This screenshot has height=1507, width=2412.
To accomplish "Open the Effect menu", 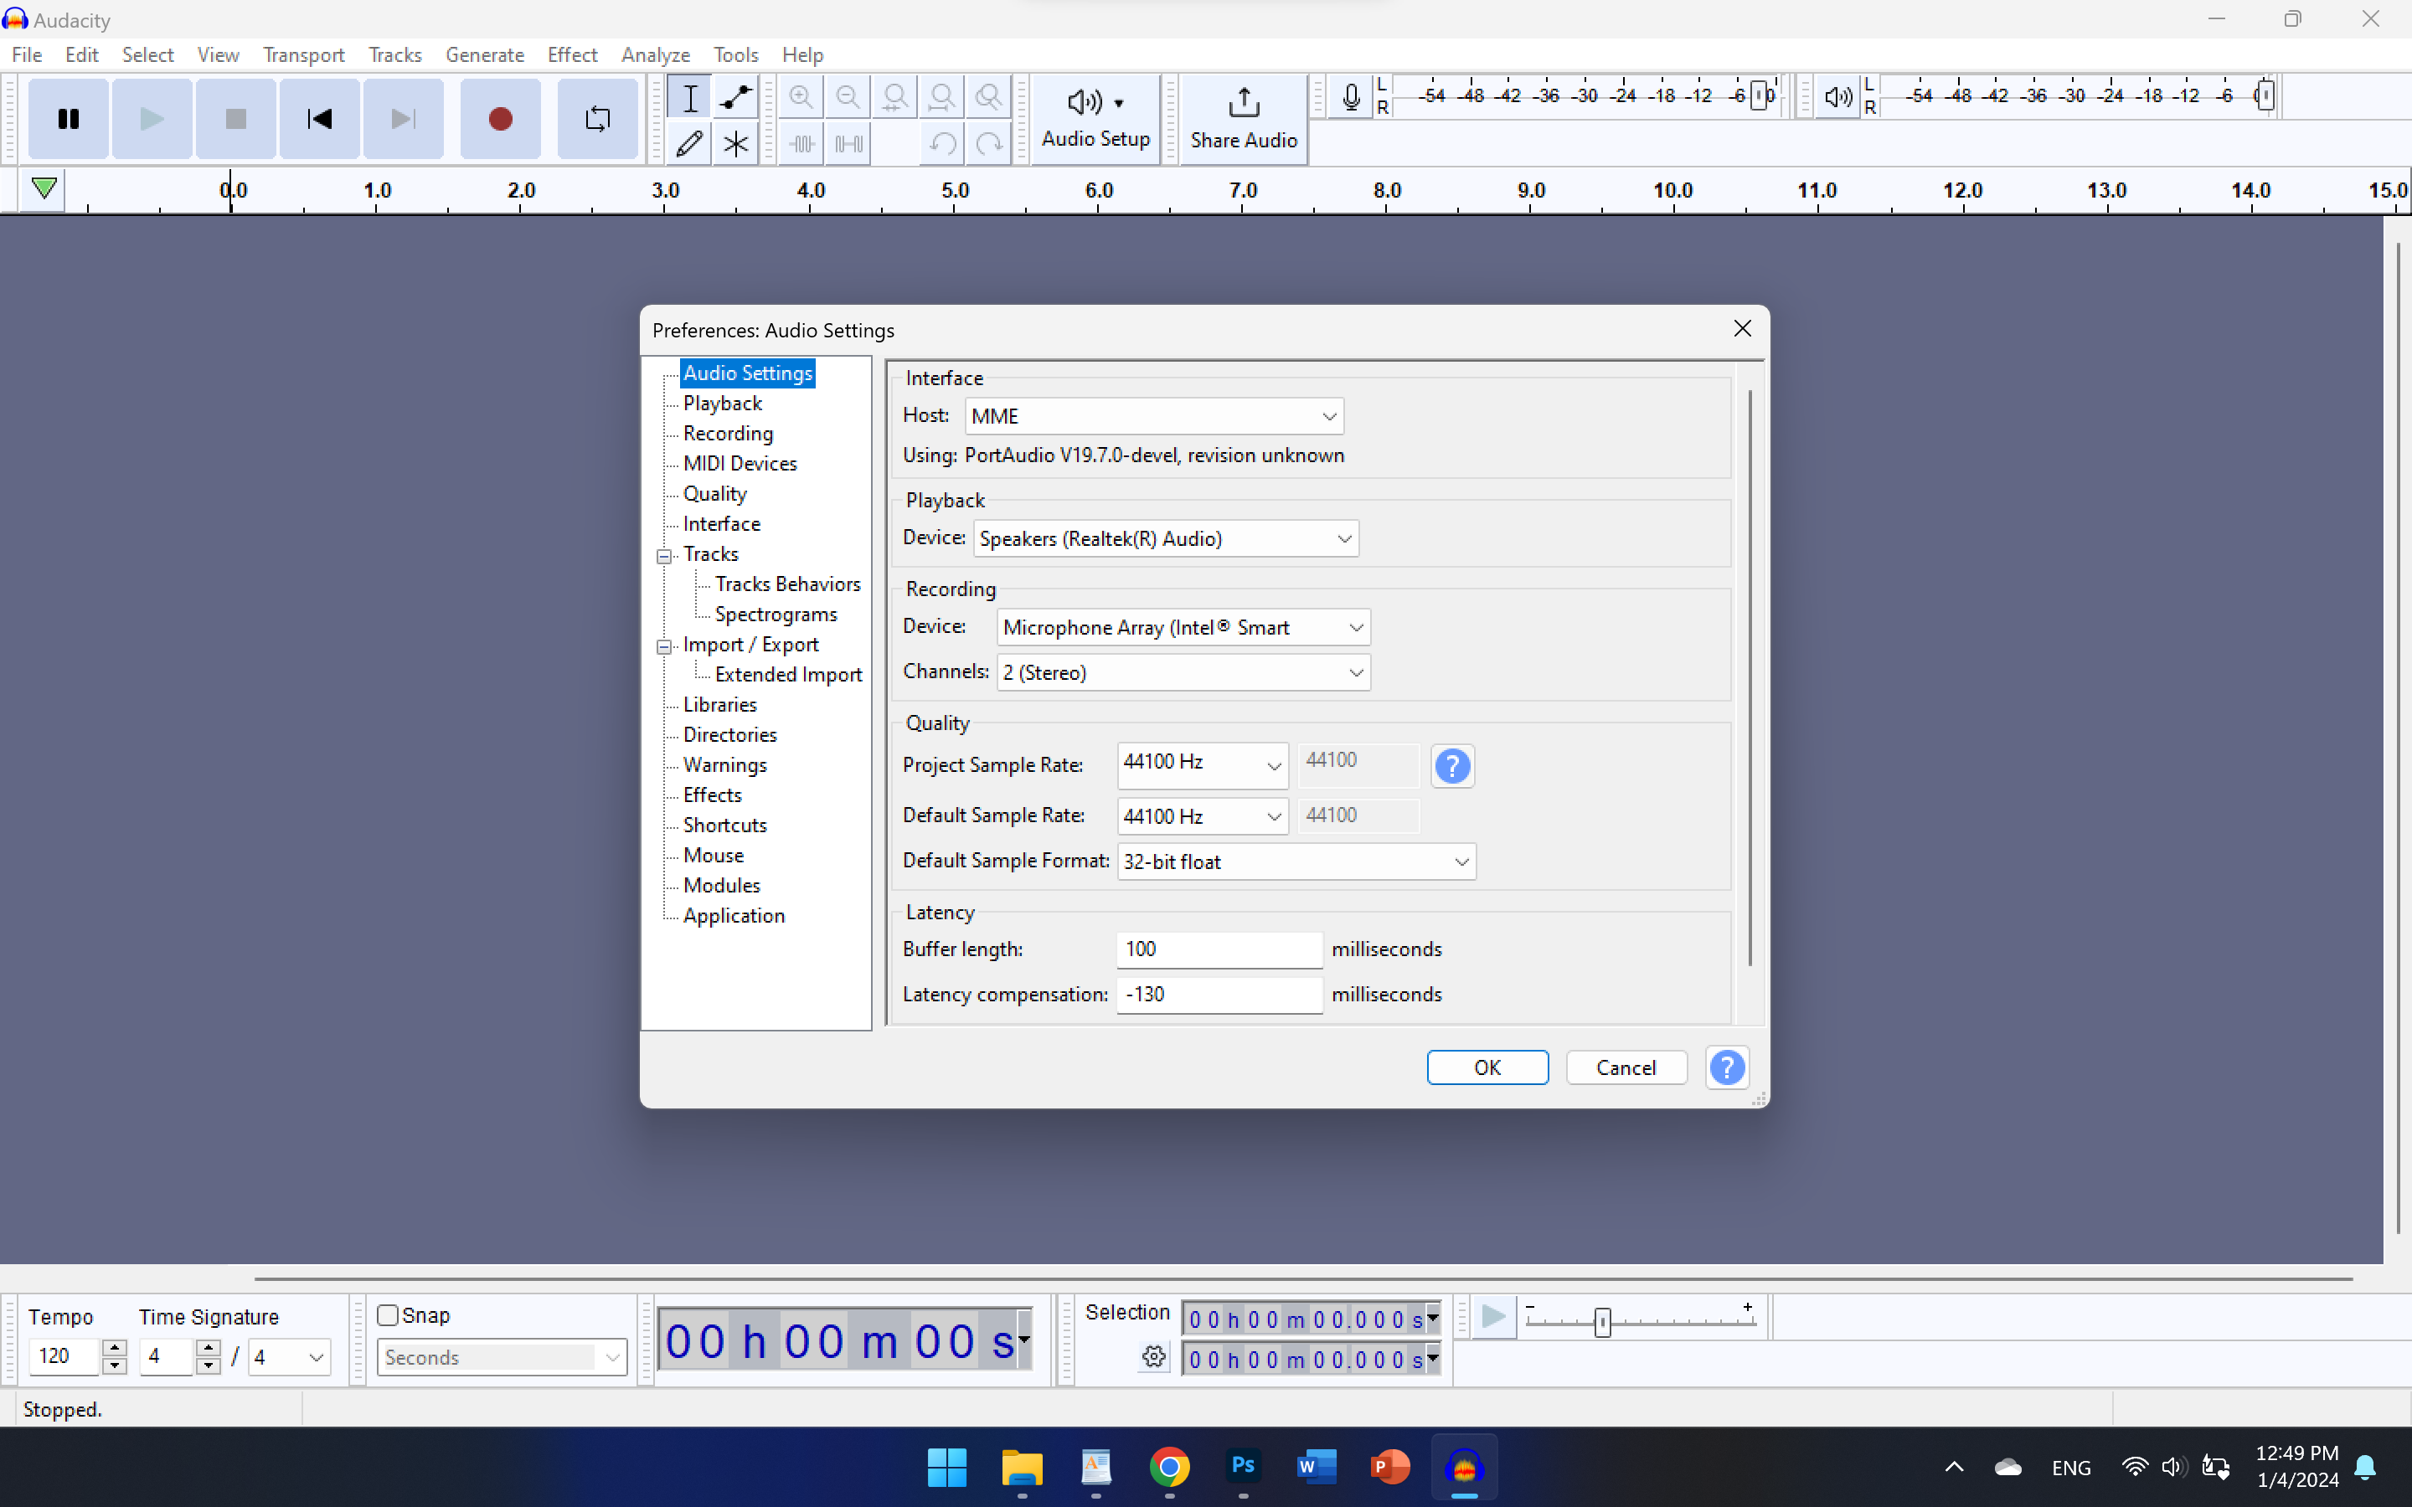I will pos(572,54).
